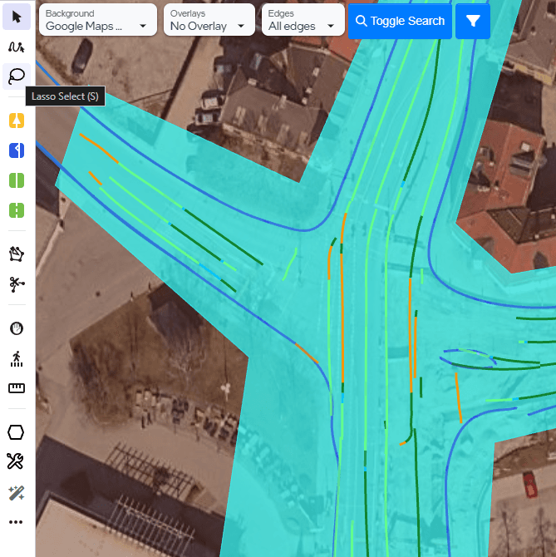Open the Background Google Maps dropdown

(98, 20)
